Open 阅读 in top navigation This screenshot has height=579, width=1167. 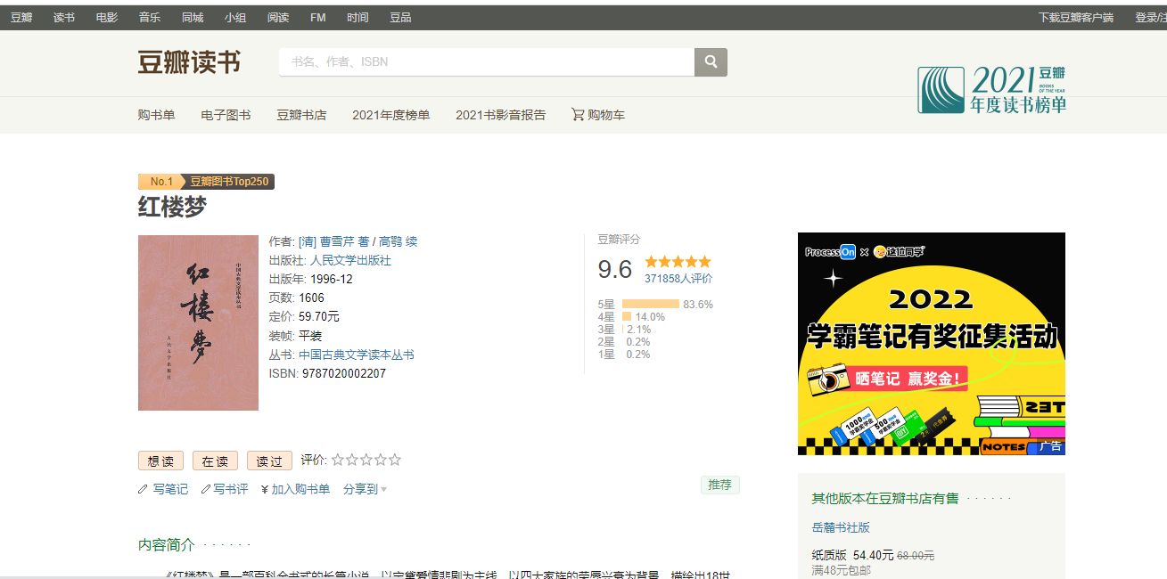click(278, 18)
